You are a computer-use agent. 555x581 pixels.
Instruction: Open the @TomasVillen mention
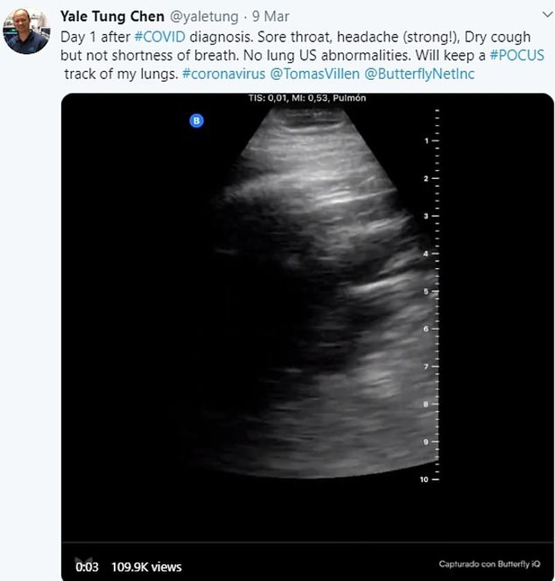click(x=313, y=74)
